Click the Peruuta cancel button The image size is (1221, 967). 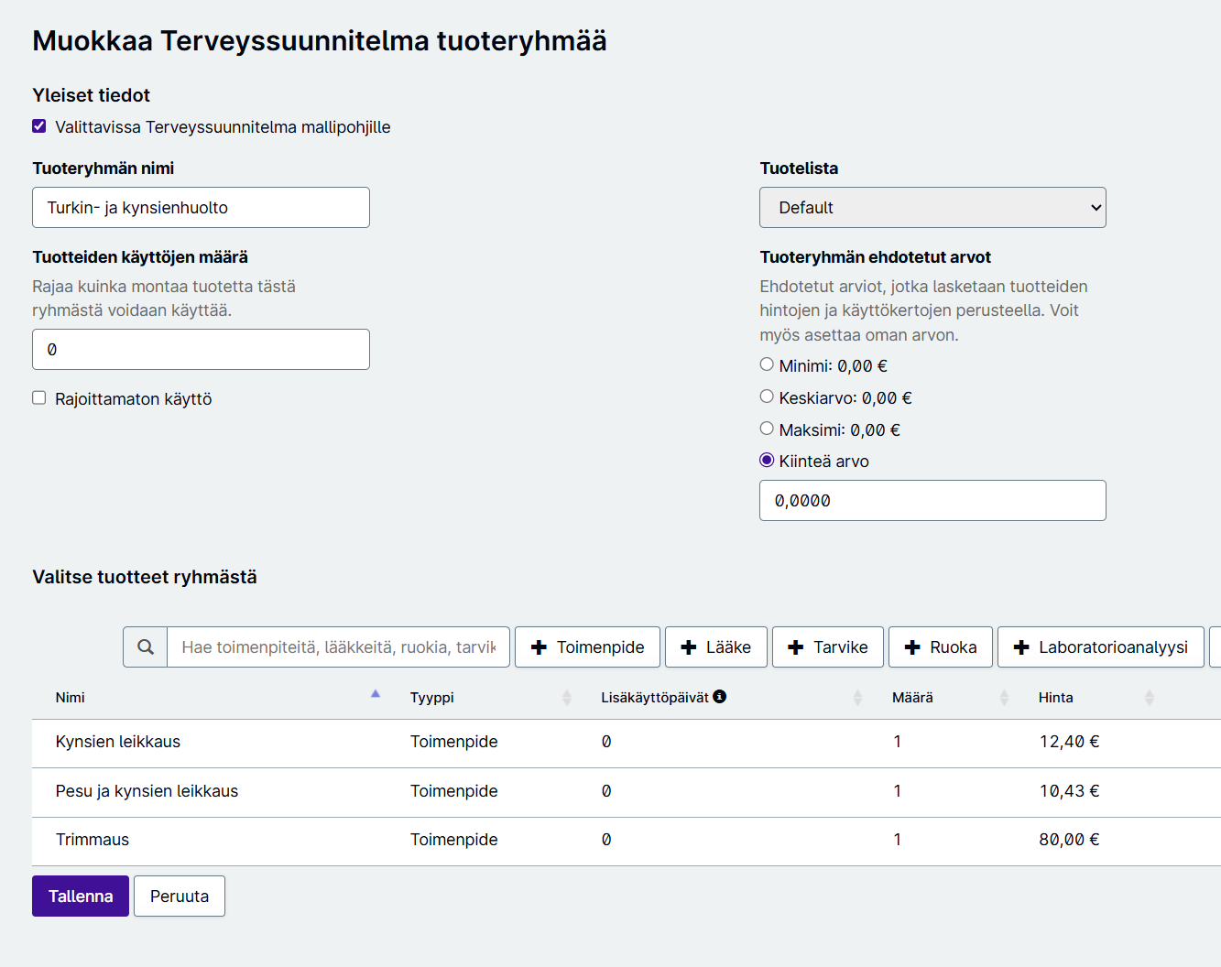tap(180, 896)
